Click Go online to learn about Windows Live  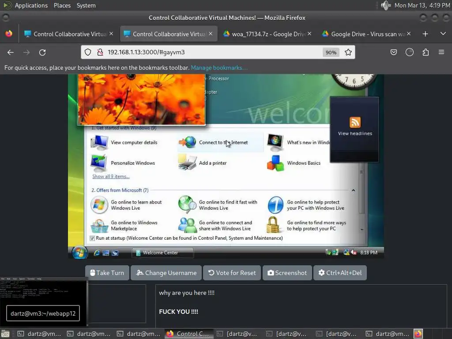(126, 205)
